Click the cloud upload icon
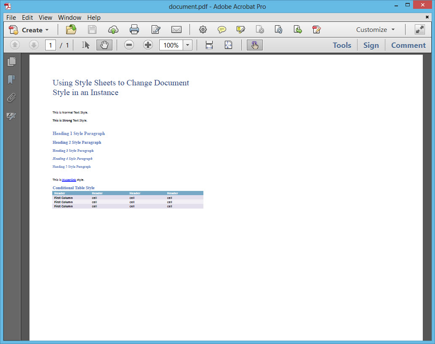 click(x=113, y=29)
